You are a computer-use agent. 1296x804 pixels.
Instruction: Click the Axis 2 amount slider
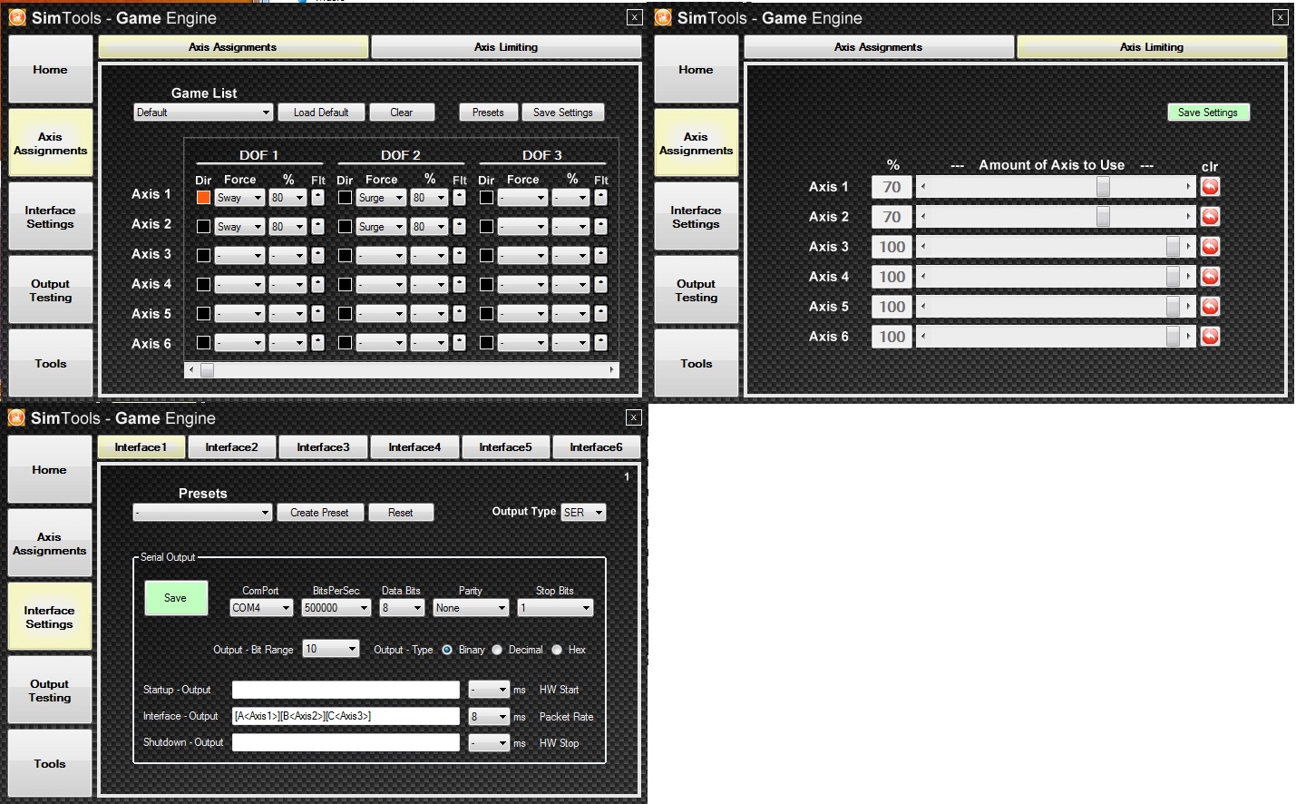1056,216
